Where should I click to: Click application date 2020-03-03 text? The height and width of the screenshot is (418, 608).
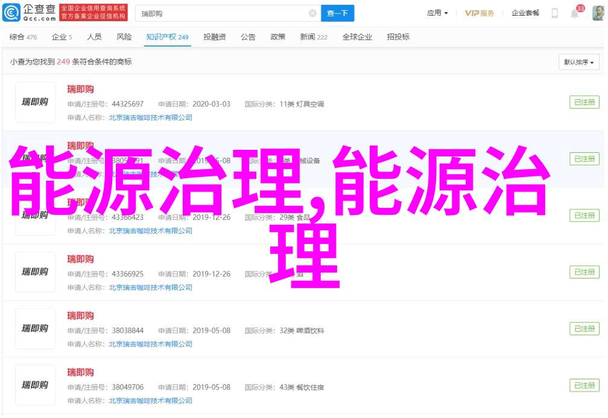coord(211,104)
